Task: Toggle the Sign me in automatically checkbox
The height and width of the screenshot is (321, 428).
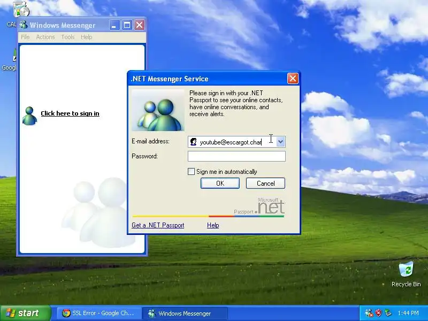Action: 192,171
